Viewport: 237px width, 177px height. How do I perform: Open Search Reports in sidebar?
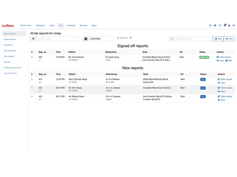click(10, 39)
